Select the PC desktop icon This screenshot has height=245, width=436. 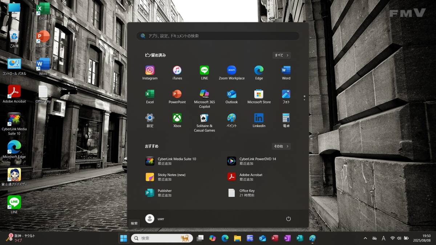(14, 11)
